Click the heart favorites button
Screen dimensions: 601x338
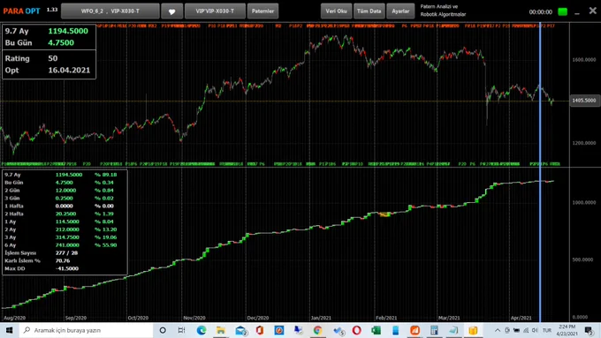point(171,11)
